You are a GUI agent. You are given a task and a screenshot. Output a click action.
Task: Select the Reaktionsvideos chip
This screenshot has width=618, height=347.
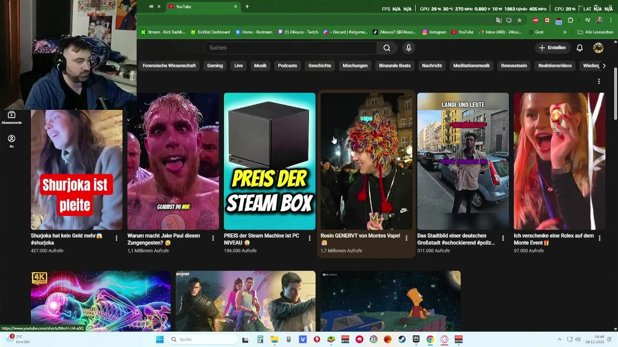point(555,66)
